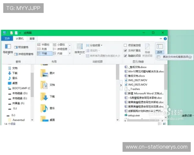Open 共享盘 (F:) in navigation tree

(x=16, y=103)
